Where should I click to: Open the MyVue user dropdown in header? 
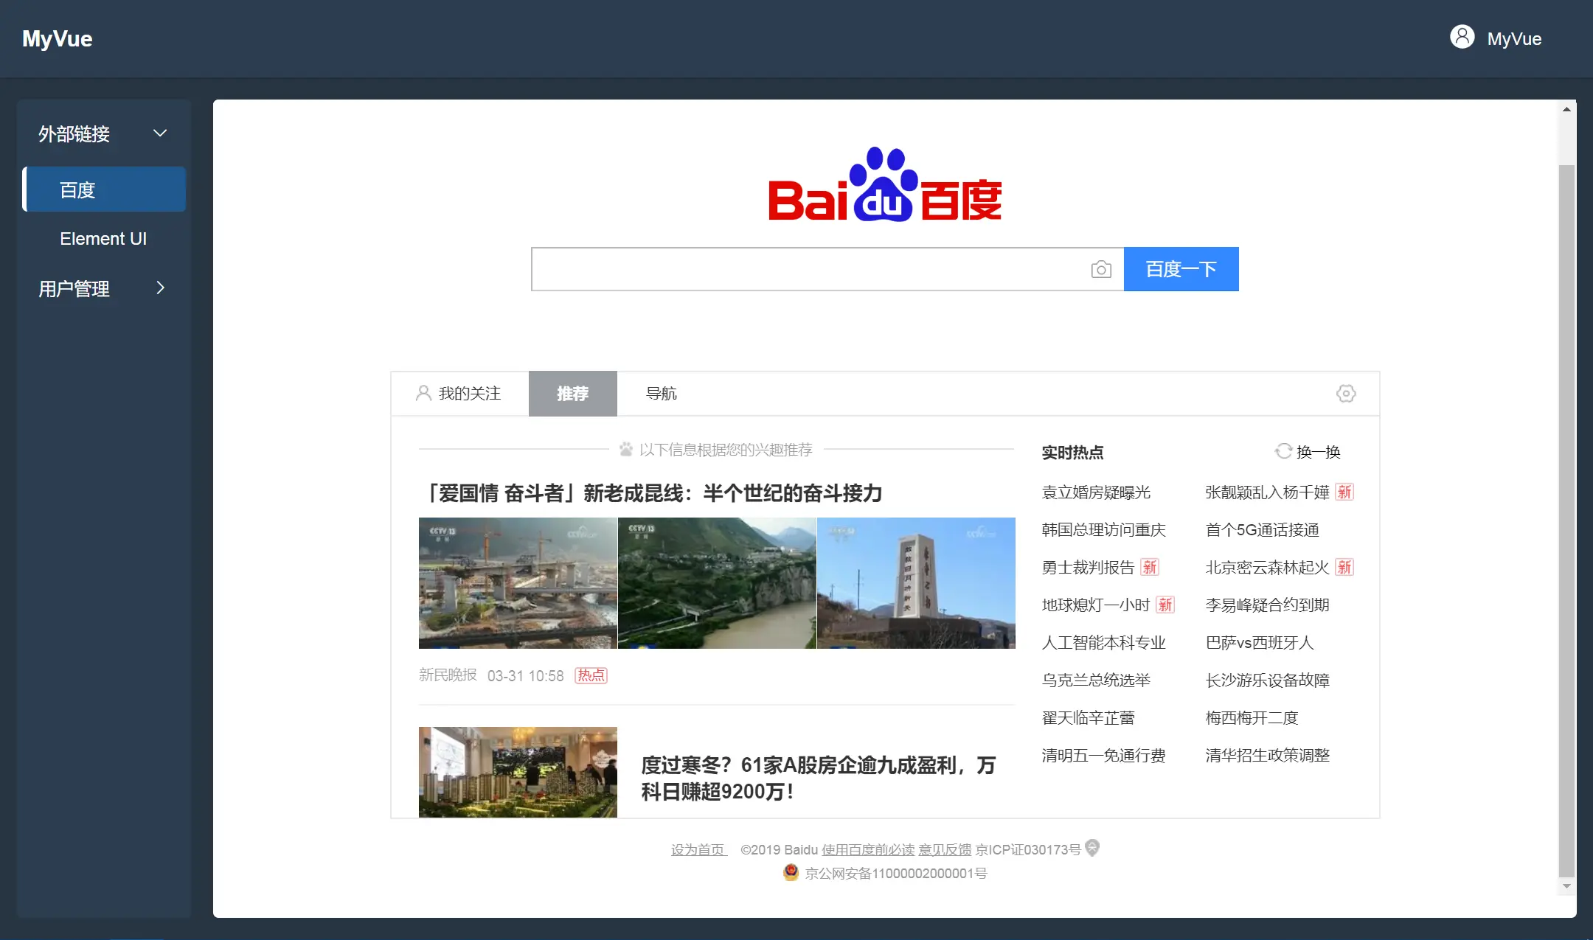pyautogui.click(x=1513, y=39)
